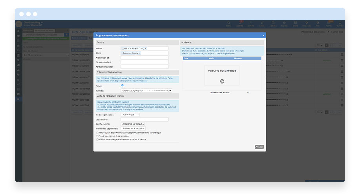The width and height of the screenshot is (361, 196).
Task: Expand the Mode de génération dropdown
Action: [x=130, y=115]
